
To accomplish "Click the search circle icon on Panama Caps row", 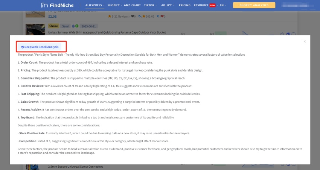I will click(294, 34).
